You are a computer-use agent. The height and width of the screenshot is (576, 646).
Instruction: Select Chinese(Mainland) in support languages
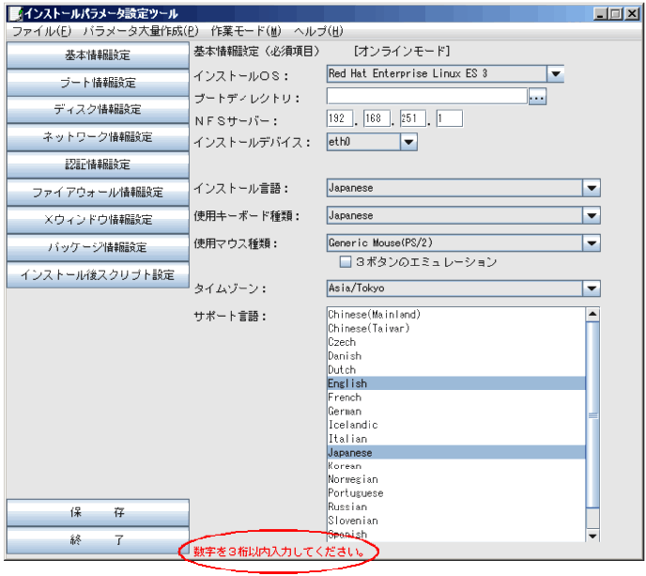pos(456,315)
